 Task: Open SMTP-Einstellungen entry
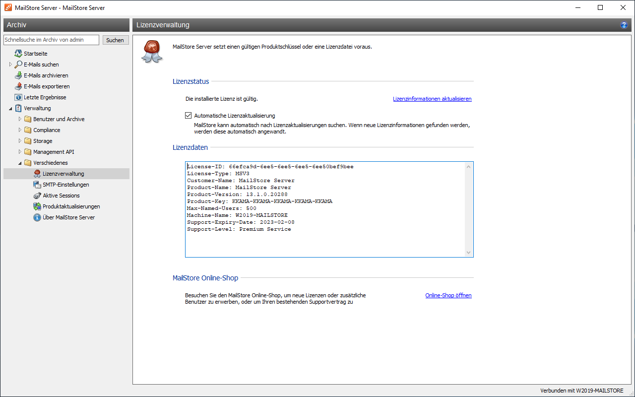point(66,185)
